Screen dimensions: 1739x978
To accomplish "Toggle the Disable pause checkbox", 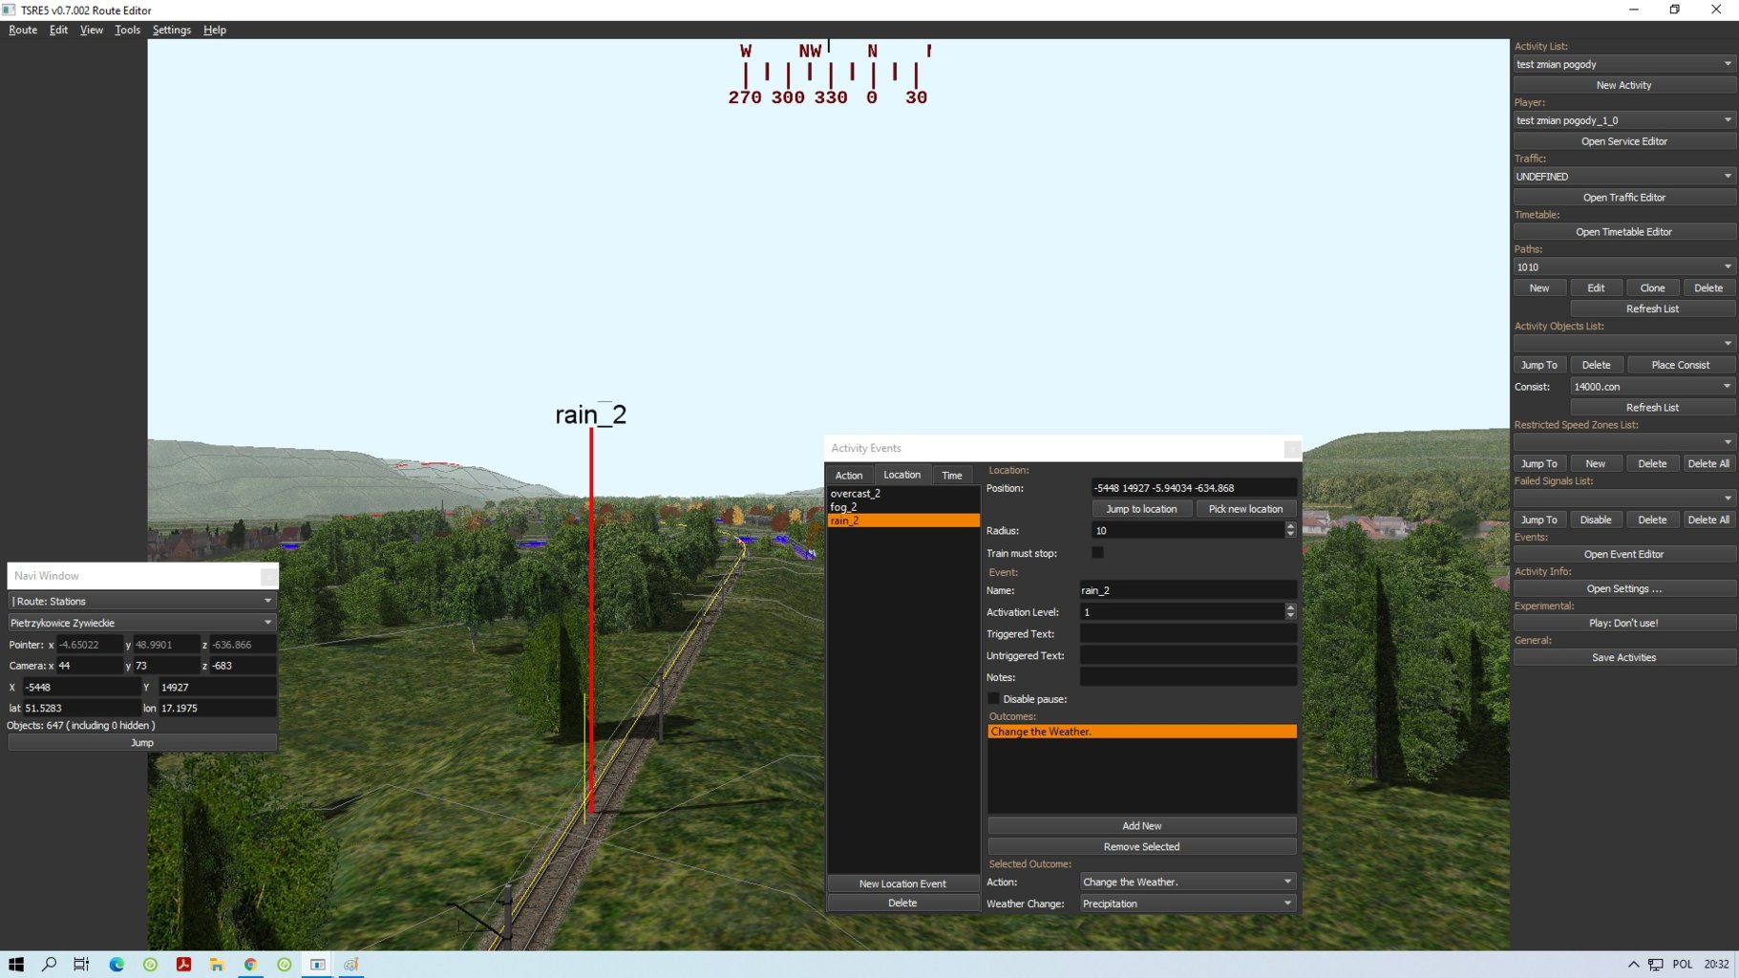I will click(994, 699).
